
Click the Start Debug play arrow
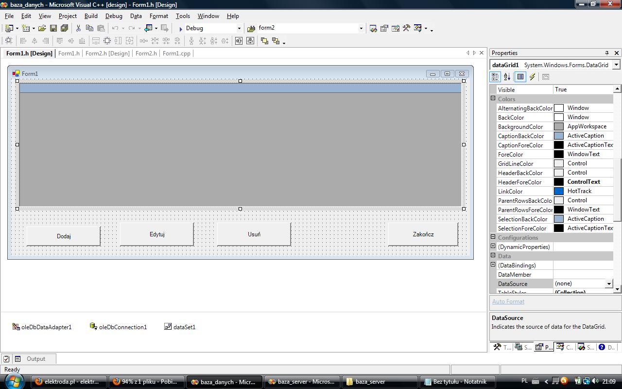tap(180, 29)
